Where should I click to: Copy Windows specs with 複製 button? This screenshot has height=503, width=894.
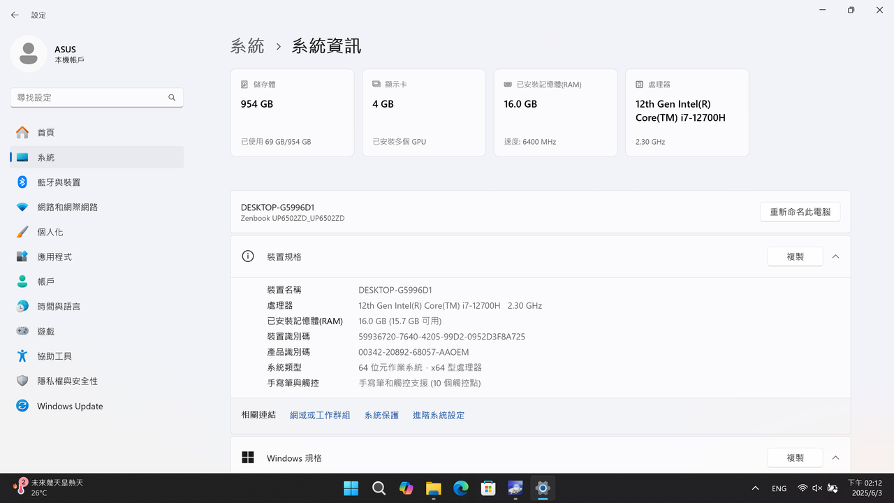(x=795, y=458)
